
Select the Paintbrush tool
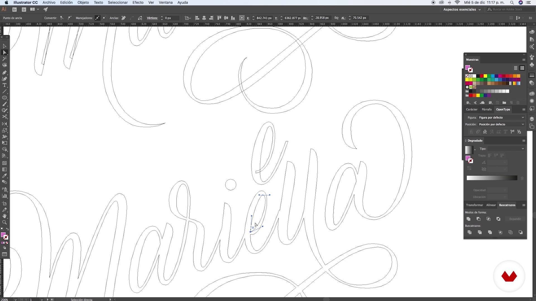pos(4,104)
